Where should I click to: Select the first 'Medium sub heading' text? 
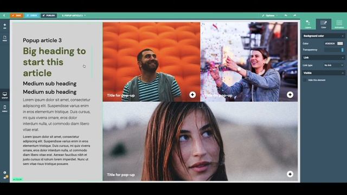pyautogui.click(x=50, y=83)
